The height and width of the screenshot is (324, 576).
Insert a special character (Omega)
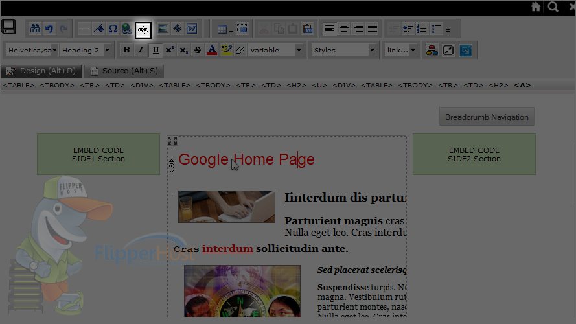pyautogui.click(x=113, y=29)
